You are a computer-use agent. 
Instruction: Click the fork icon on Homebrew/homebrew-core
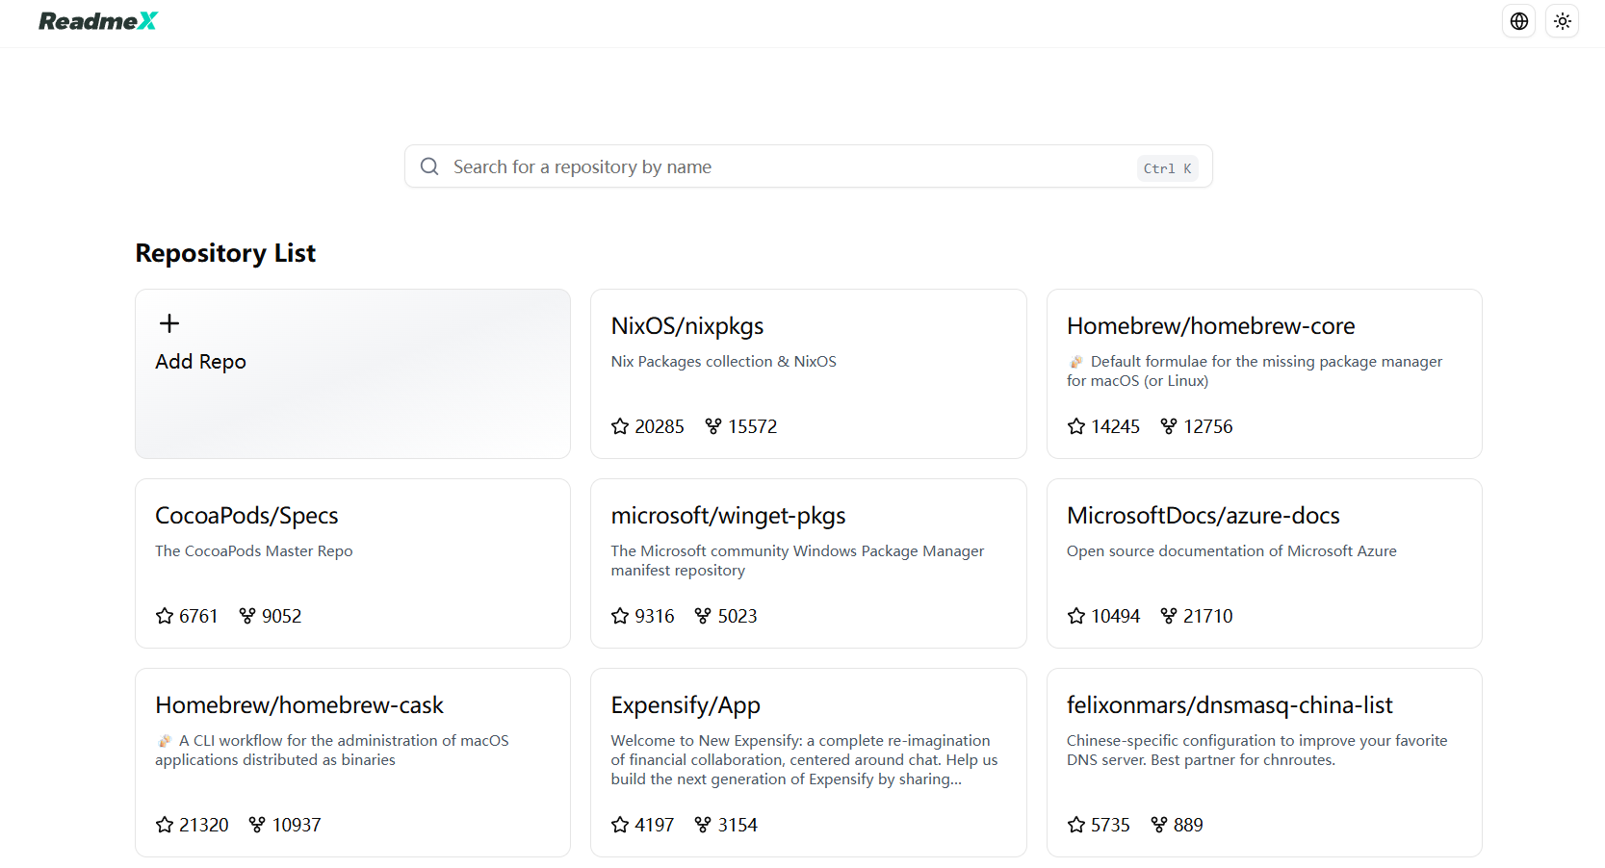tap(1169, 426)
